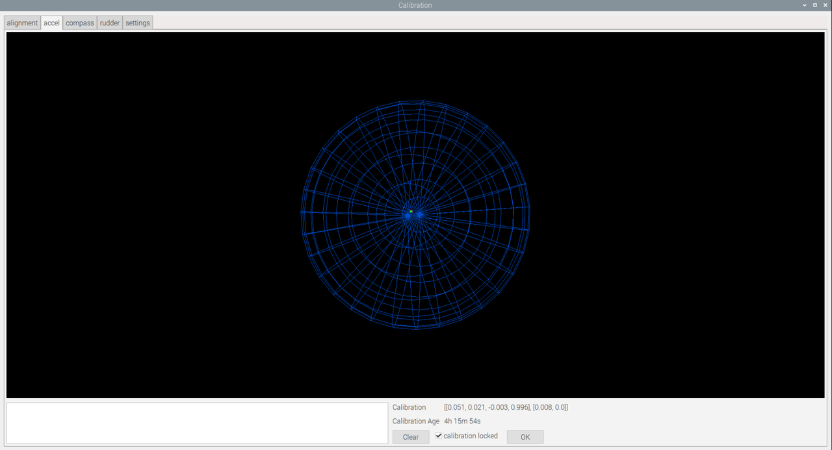This screenshot has width=832, height=450.
Task: Select the calibration values text
Action: (x=506, y=407)
